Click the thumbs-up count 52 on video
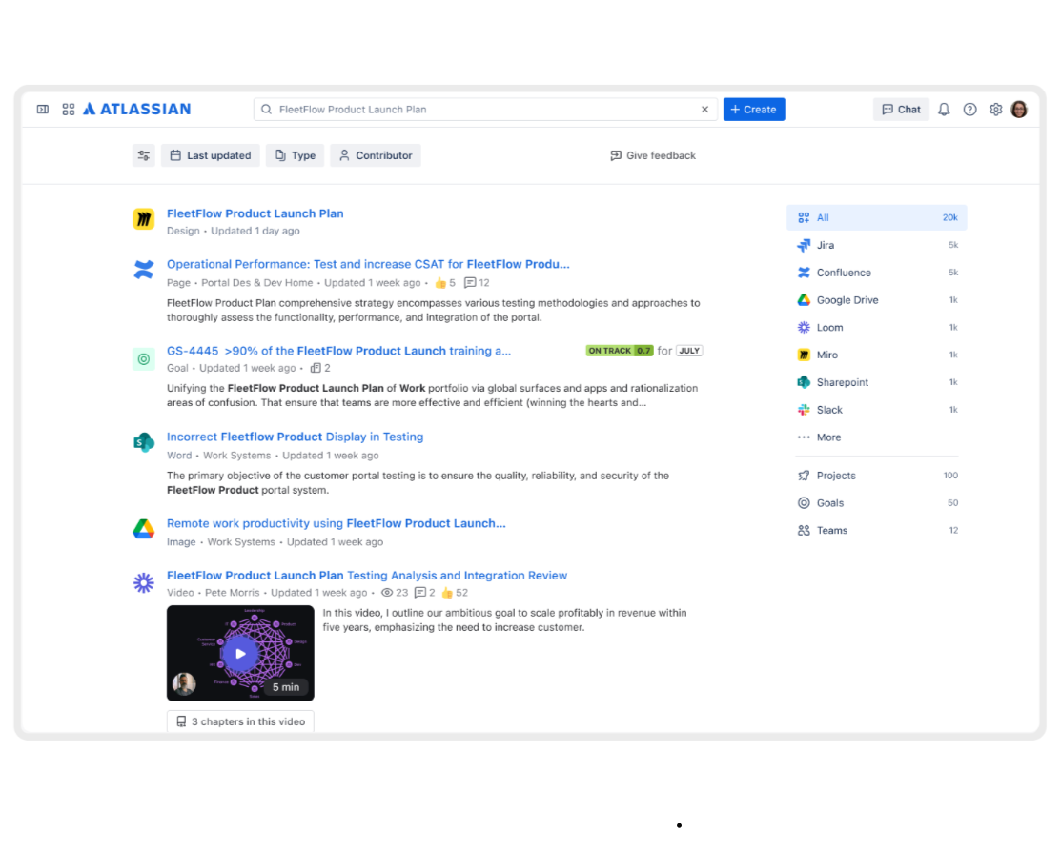Image resolution: width=1061 pixels, height=853 pixels. click(x=455, y=593)
